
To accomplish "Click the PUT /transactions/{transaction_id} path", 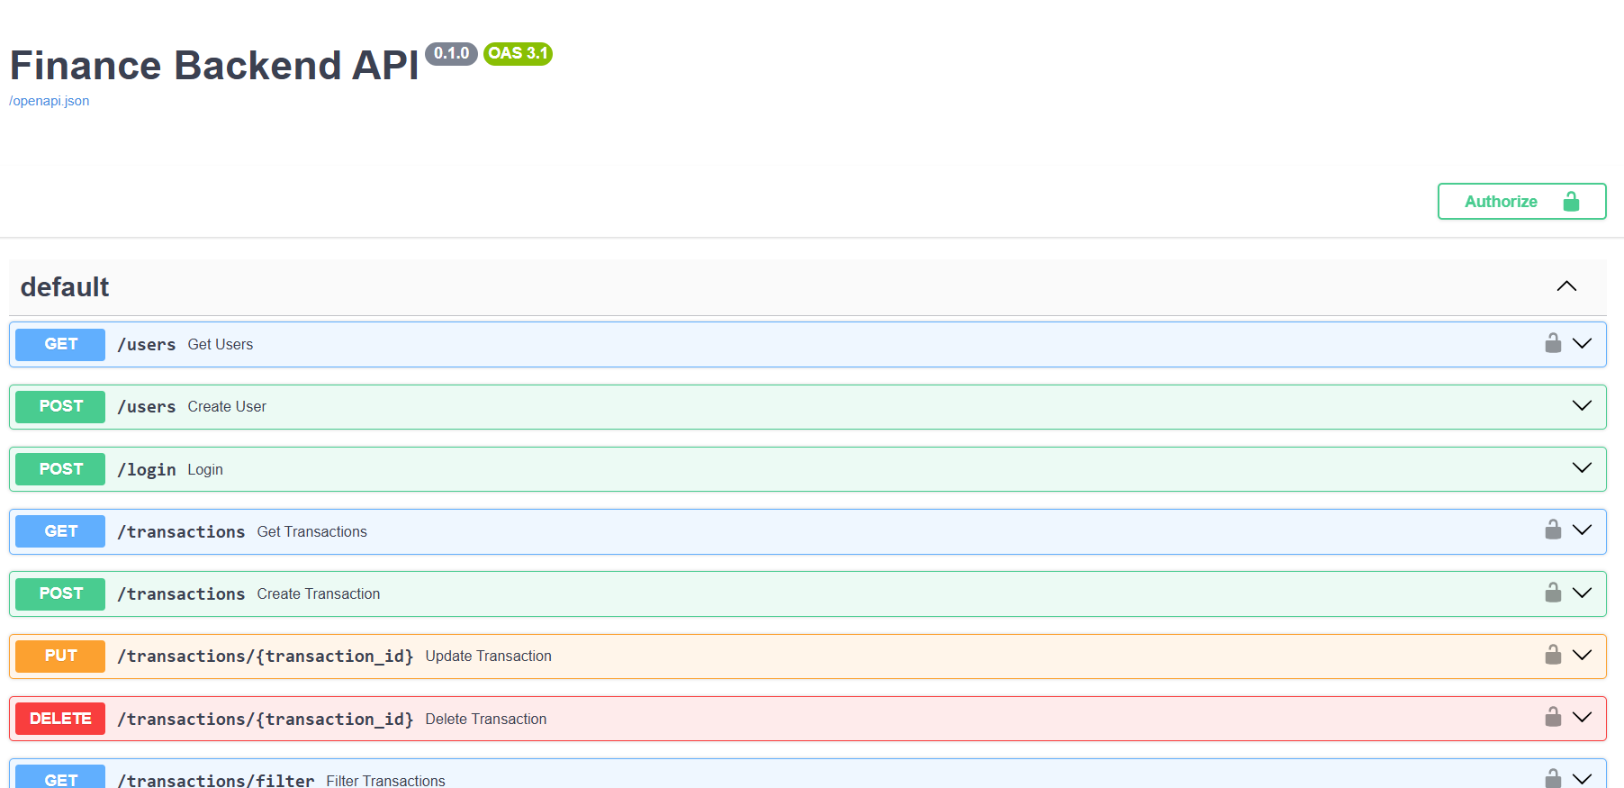I will (266, 657).
